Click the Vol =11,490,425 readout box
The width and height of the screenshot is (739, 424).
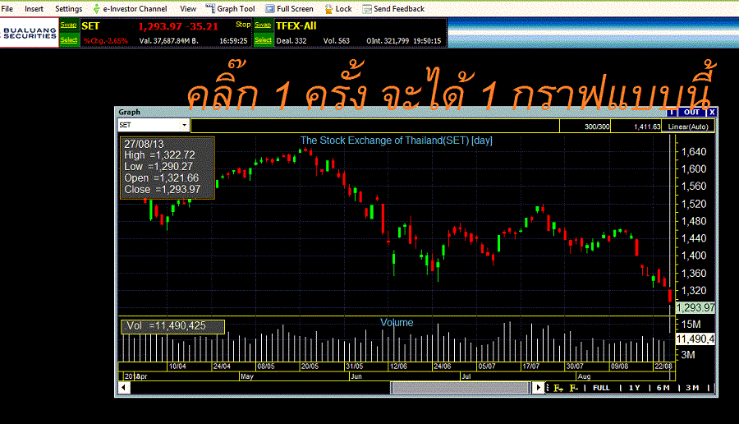pyautogui.click(x=172, y=326)
